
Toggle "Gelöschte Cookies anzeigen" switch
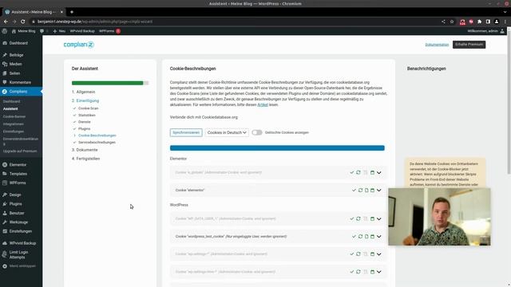pos(257,132)
